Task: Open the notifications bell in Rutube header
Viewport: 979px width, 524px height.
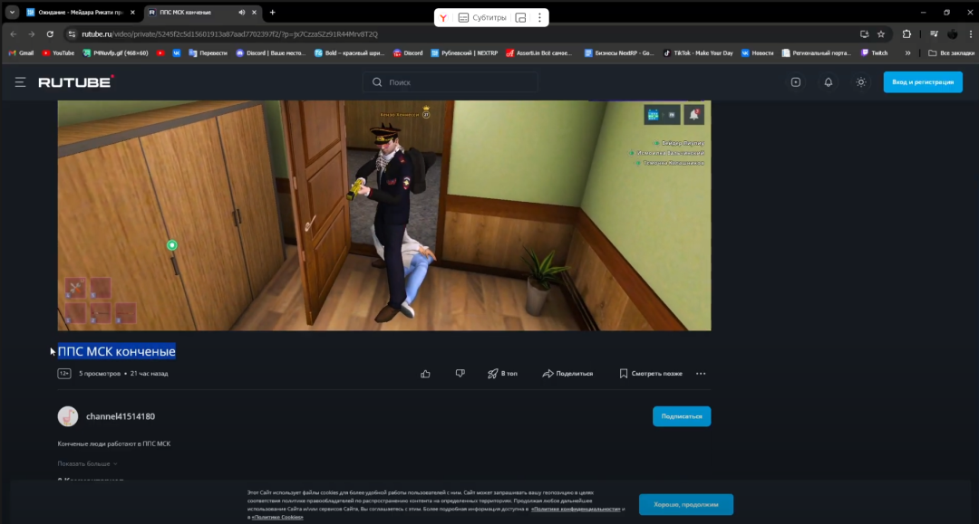Action: [x=828, y=82]
